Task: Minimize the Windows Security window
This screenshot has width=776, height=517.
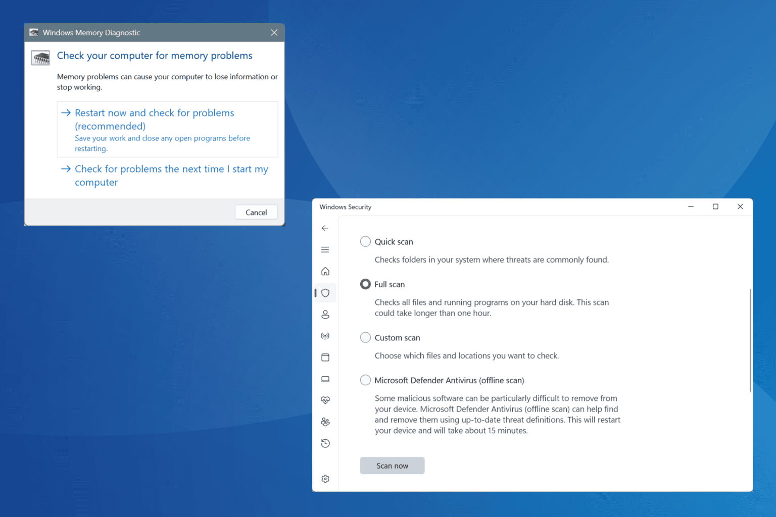Action: [691, 206]
